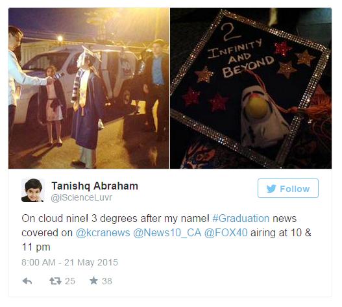The image size is (342, 307).
Task: Open the @News10_CA mention
Action: (x=167, y=232)
